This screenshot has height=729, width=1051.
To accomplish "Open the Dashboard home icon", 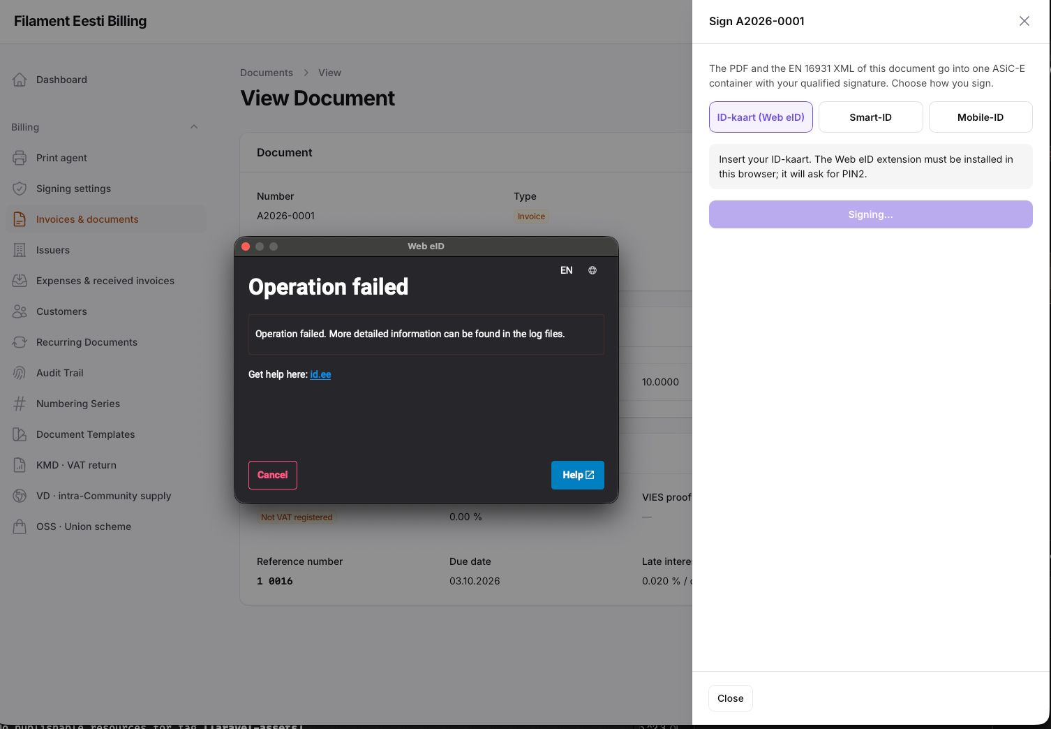I will 20,80.
